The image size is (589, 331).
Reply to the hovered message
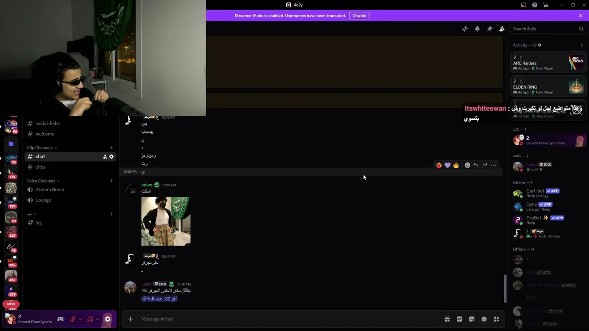tap(476, 165)
